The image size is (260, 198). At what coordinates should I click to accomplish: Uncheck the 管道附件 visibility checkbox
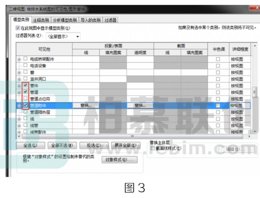click(x=25, y=105)
